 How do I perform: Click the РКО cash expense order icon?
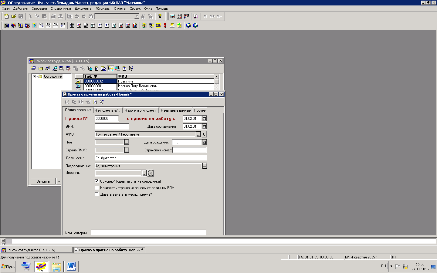[55, 25]
